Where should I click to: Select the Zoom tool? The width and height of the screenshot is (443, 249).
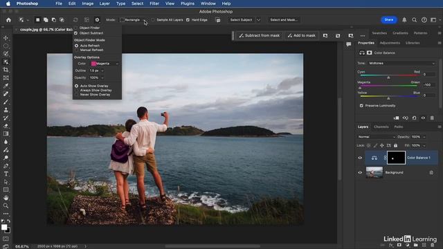tap(6, 206)
